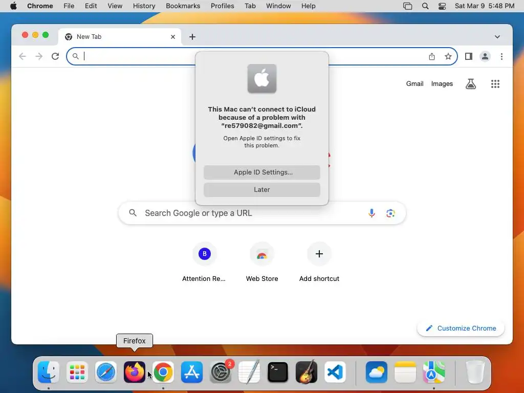Click the Stage Manager menu bar icon
Image resolution: width=524 pixels, height=393 pixels.
pos(407,6)
